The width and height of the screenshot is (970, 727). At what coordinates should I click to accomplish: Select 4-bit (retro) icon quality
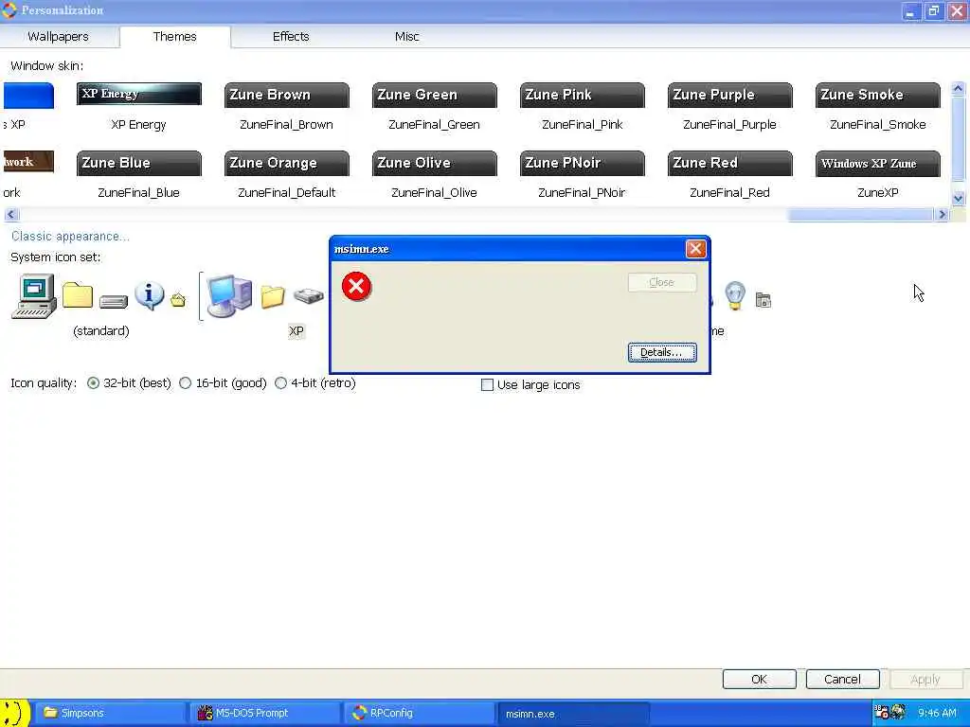pyautogui.click(x=280, y=383)
